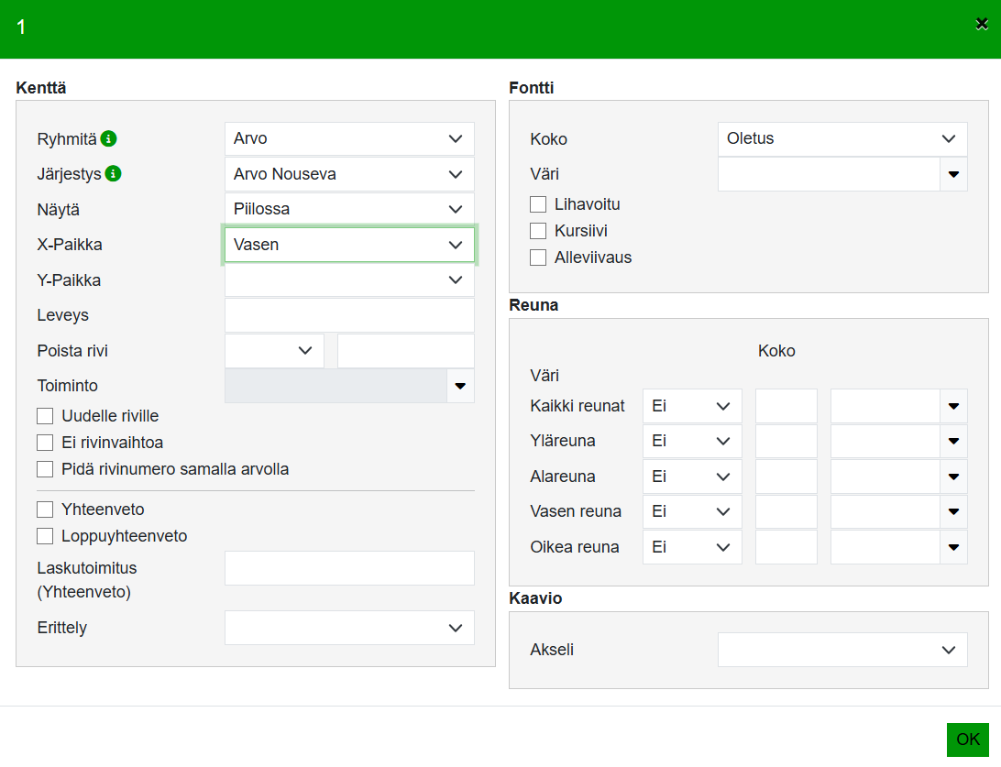Check the Uudelle riville option
1001x767 pixels.
click(45, 416)
